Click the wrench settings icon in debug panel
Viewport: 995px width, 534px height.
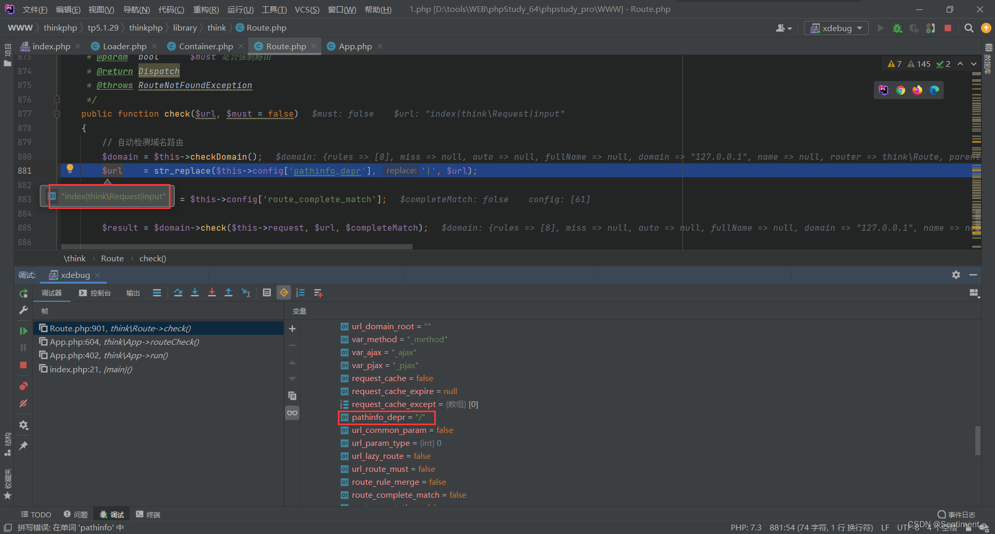tap(23, 310)
